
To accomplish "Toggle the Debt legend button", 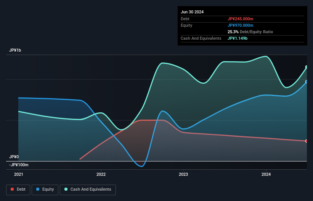I will (18, 190).
